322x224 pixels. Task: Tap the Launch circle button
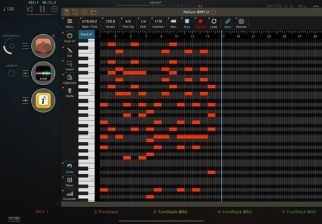click(x=11, y=73)
